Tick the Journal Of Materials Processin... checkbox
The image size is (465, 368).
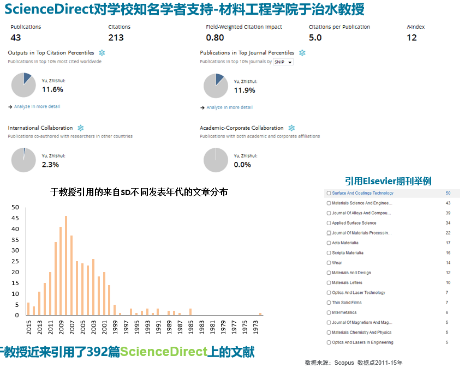pyautogui.click(x=329, y=233)
